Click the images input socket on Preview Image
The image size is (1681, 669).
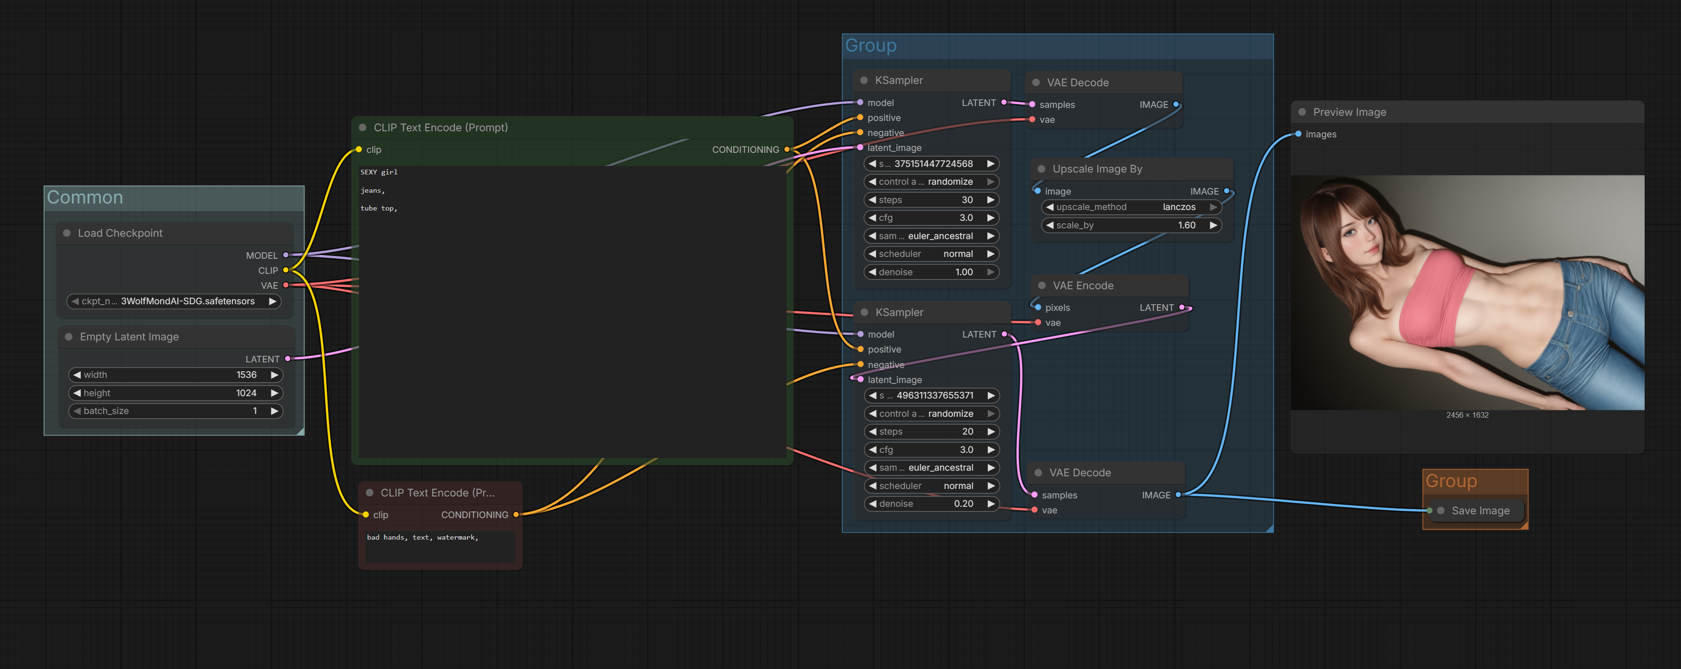point(1299,135)
